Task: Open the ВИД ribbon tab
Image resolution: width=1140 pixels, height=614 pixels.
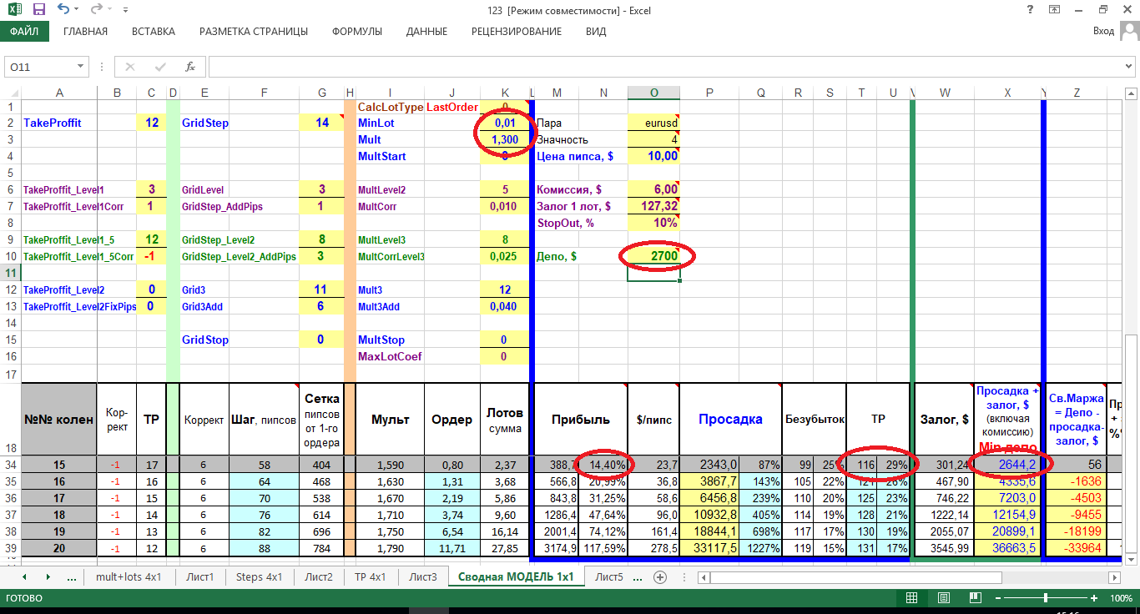Action: coord(596,32)
